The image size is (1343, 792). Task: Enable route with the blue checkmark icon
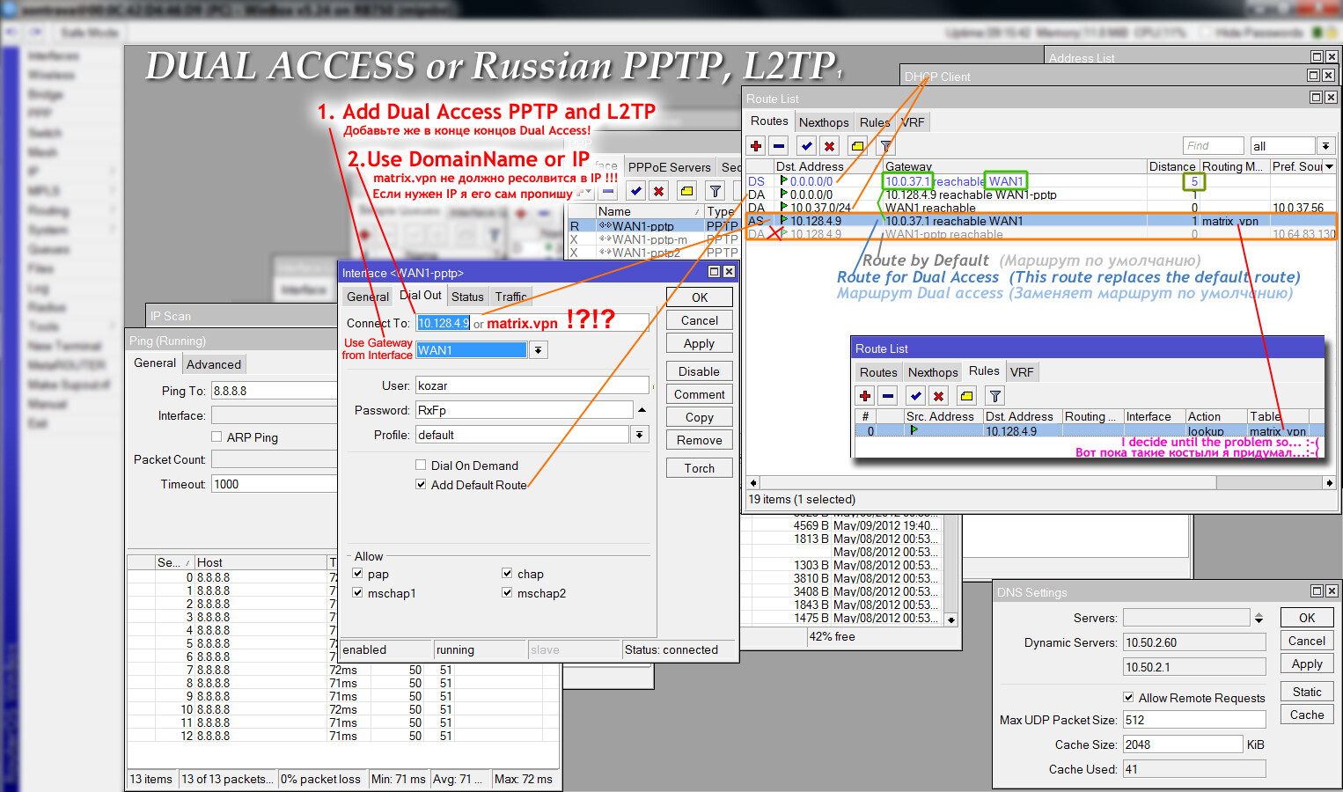click(x=805, y=145)
